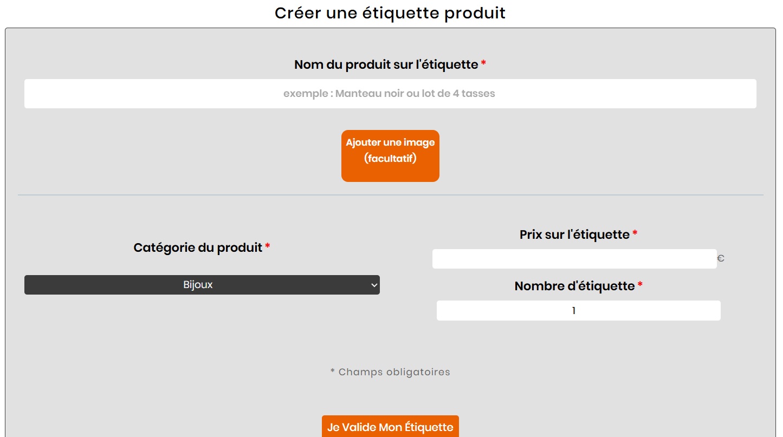Click the red asterisk after 'Nom du produit'
This screenshot has height=437, width=783.
(x=483, y=63)
